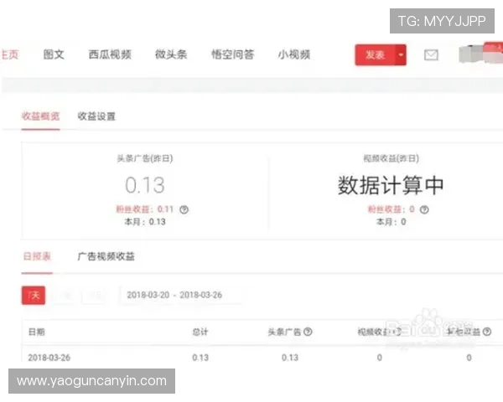Viewport: 503px width, 402px height.
Task: Go to 西瓜视频 in top navigation
Action: pos(110,54)
